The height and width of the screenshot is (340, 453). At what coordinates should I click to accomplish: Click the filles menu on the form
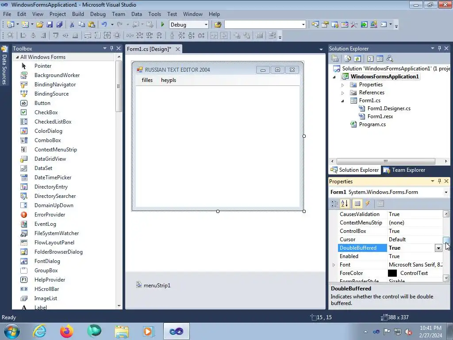tap(147, 80)
